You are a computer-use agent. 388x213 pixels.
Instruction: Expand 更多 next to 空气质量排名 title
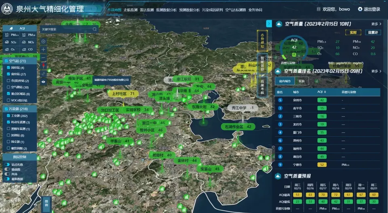click(x=376, y=71)
